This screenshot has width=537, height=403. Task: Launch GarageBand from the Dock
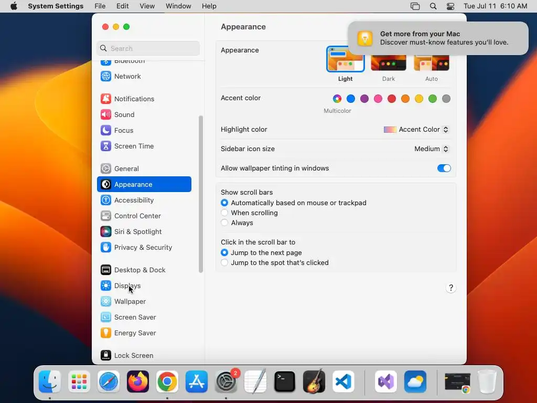(x=314, y=381)
